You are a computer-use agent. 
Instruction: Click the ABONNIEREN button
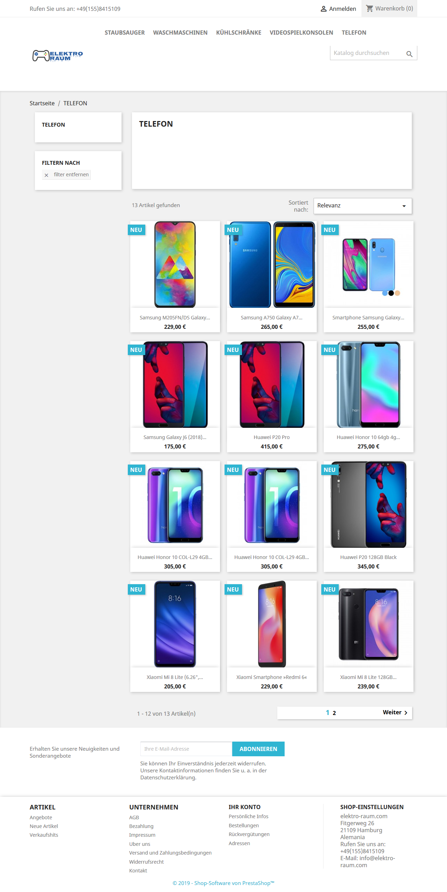point(258,749)
